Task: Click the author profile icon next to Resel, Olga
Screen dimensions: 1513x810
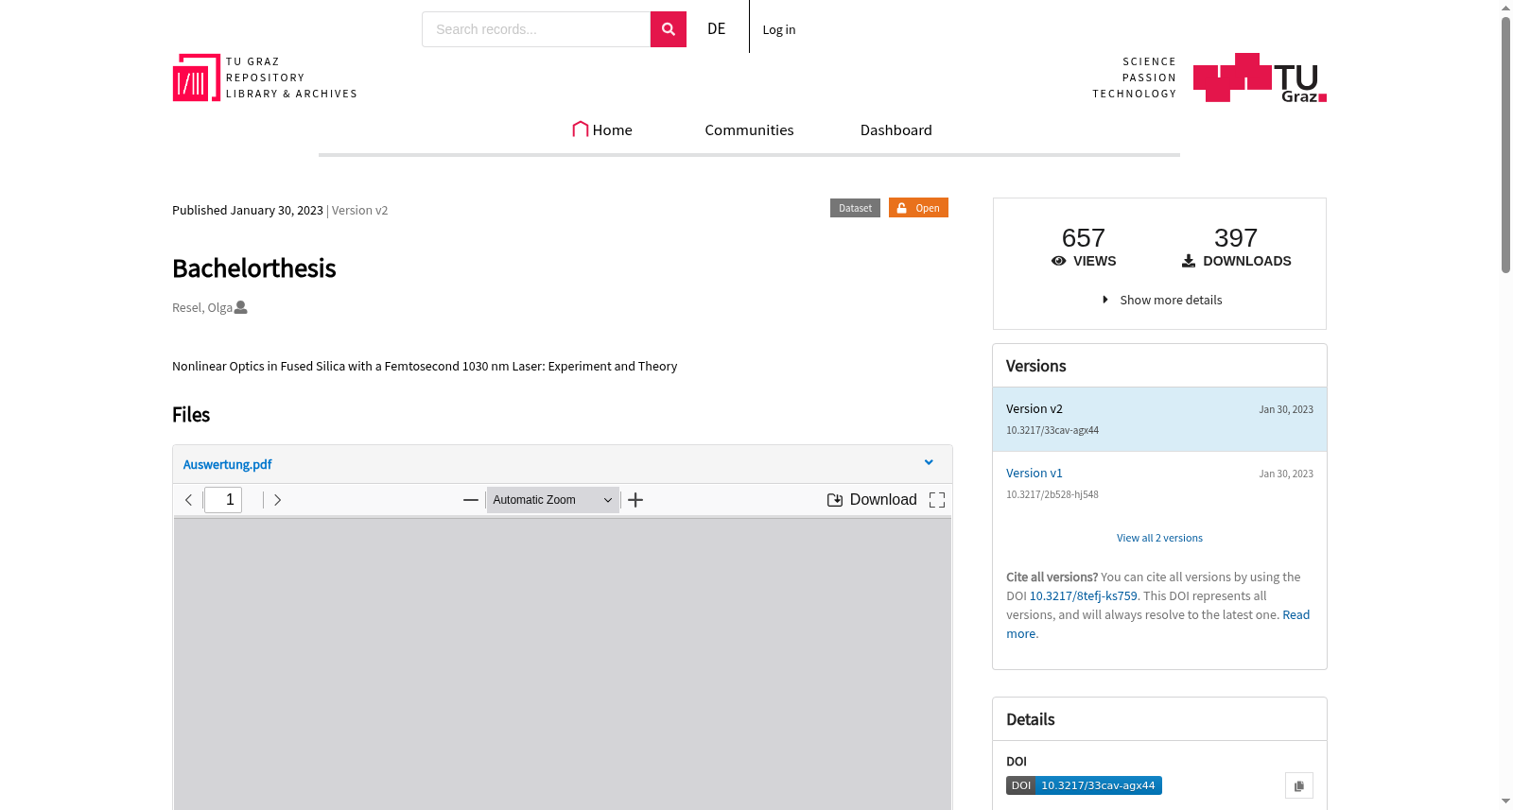Action: [241, 307]
